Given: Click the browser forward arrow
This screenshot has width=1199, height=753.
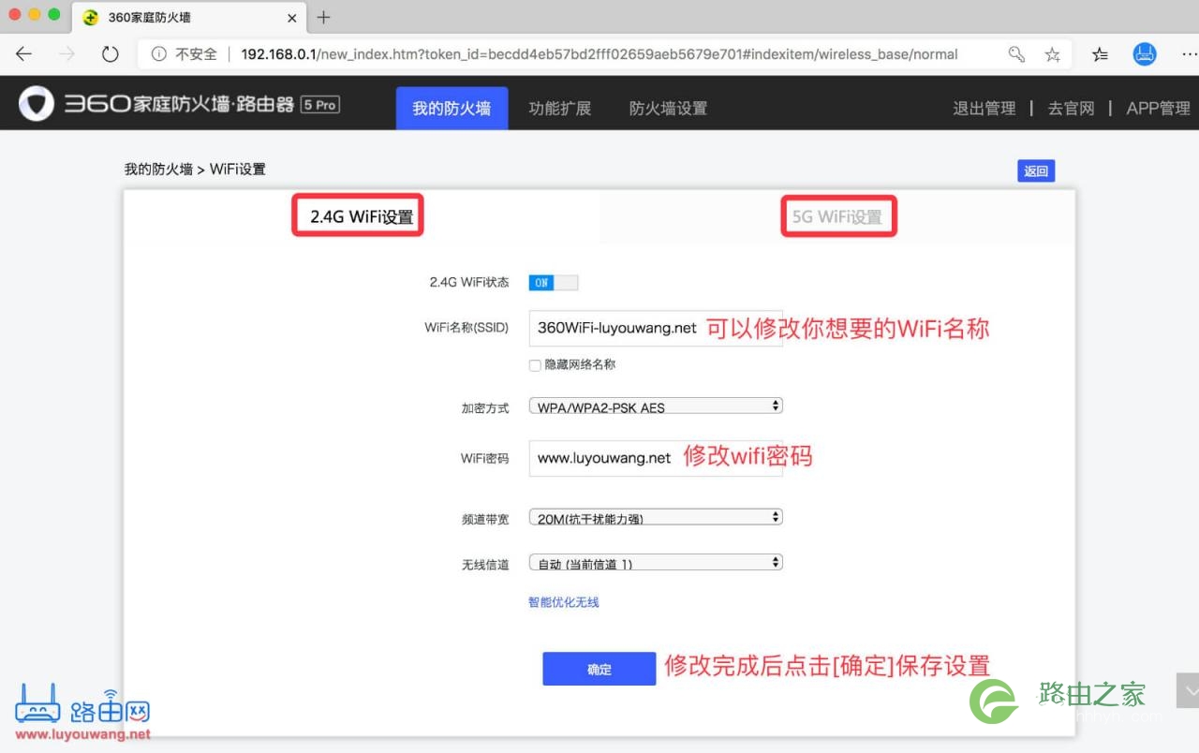Looking at the screenshot, I should pyautogui.click(x=67, y=54).
